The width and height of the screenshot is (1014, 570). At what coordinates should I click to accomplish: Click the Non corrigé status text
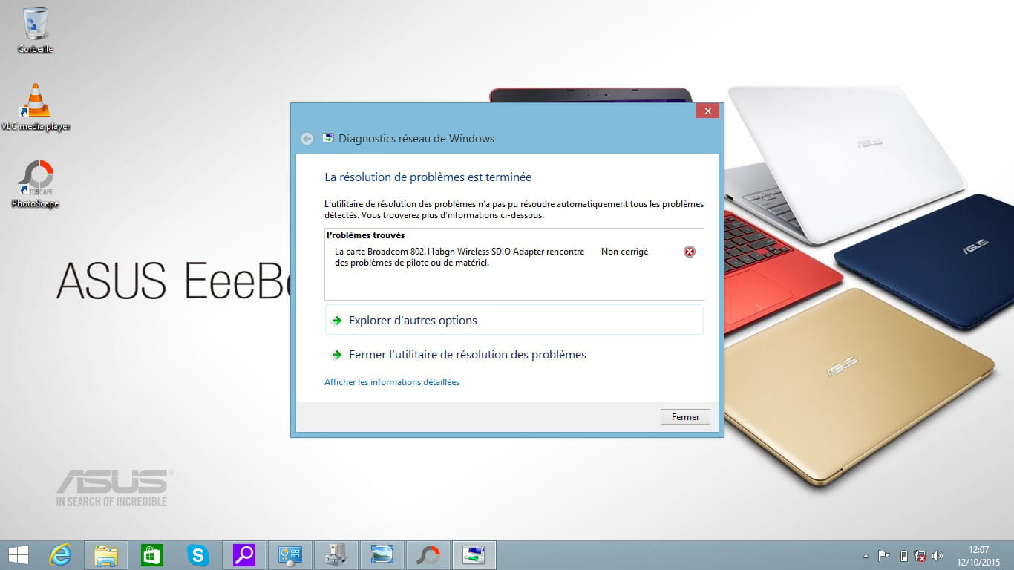coord(624,252)
